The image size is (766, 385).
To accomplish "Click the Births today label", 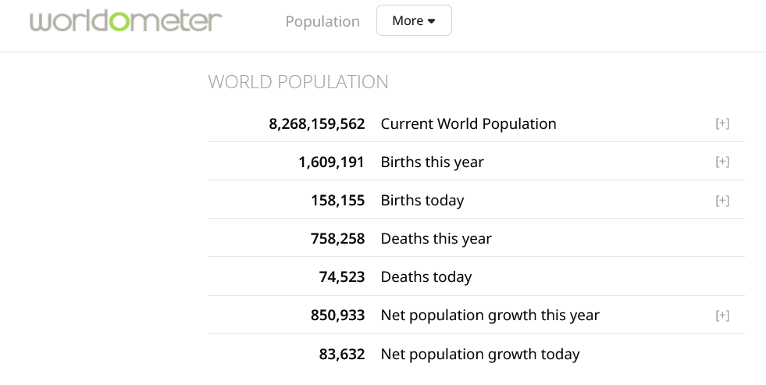I will click(422, 201).
